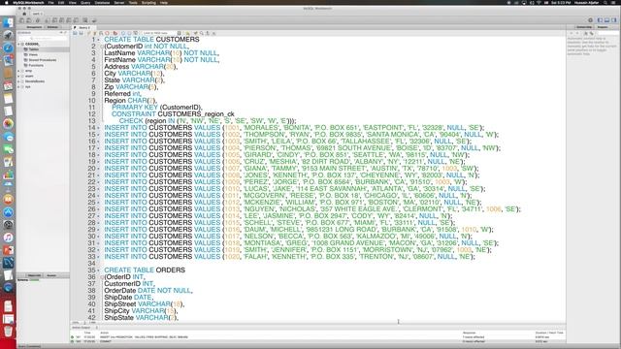Open find panel with the magnifier icon
The width and height of the screenshot is (621, 349).
(201, 33)
